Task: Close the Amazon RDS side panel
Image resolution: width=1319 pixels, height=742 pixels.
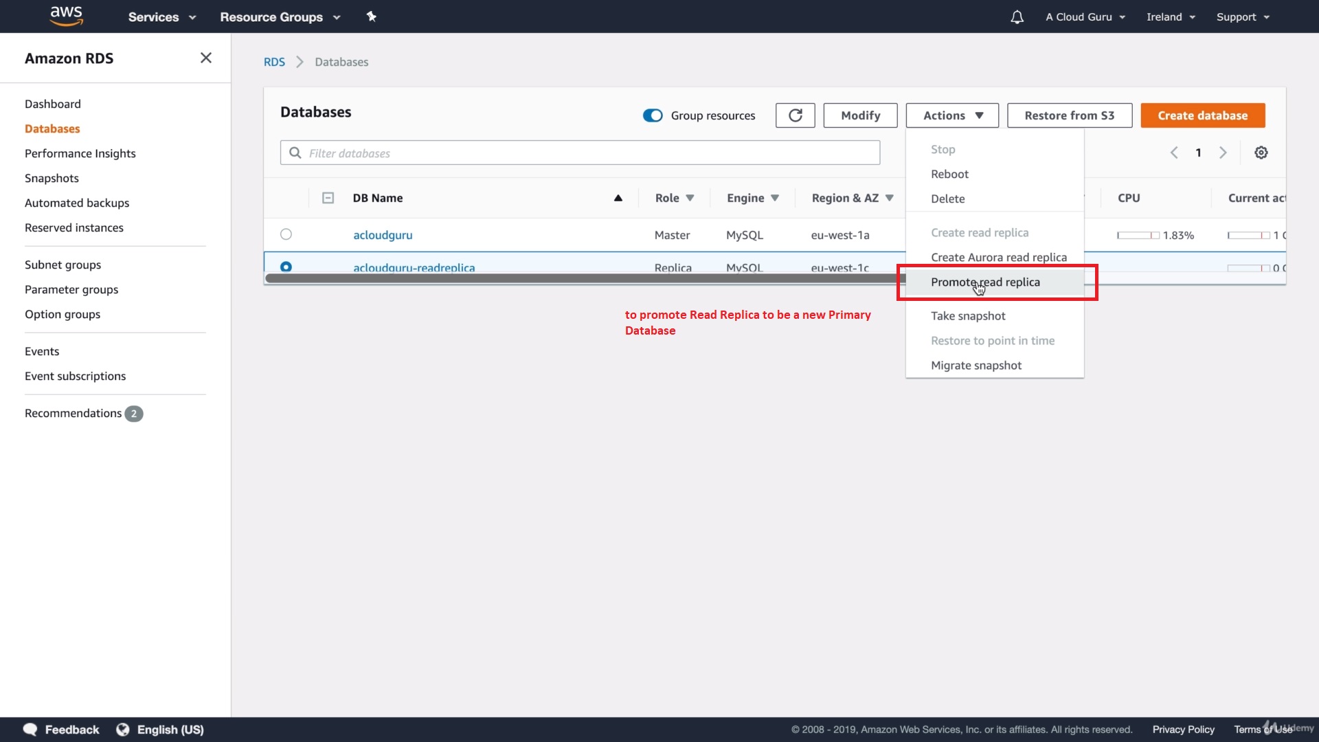Action: (205, 58)
